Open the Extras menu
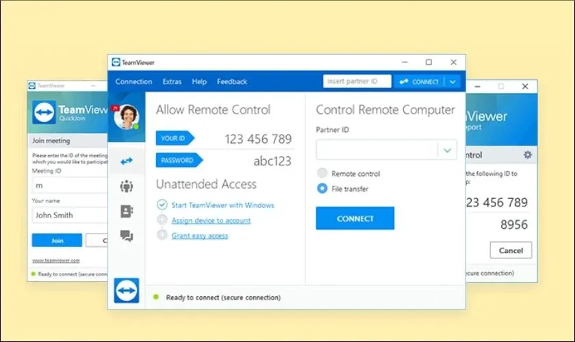Screen dimensions: 575x342 point(172,81)
